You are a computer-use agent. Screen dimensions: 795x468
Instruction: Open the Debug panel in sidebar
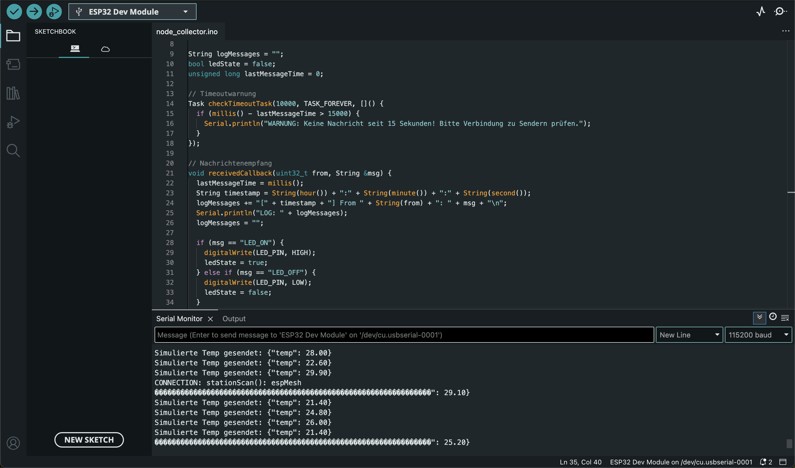tap(13, 122)
